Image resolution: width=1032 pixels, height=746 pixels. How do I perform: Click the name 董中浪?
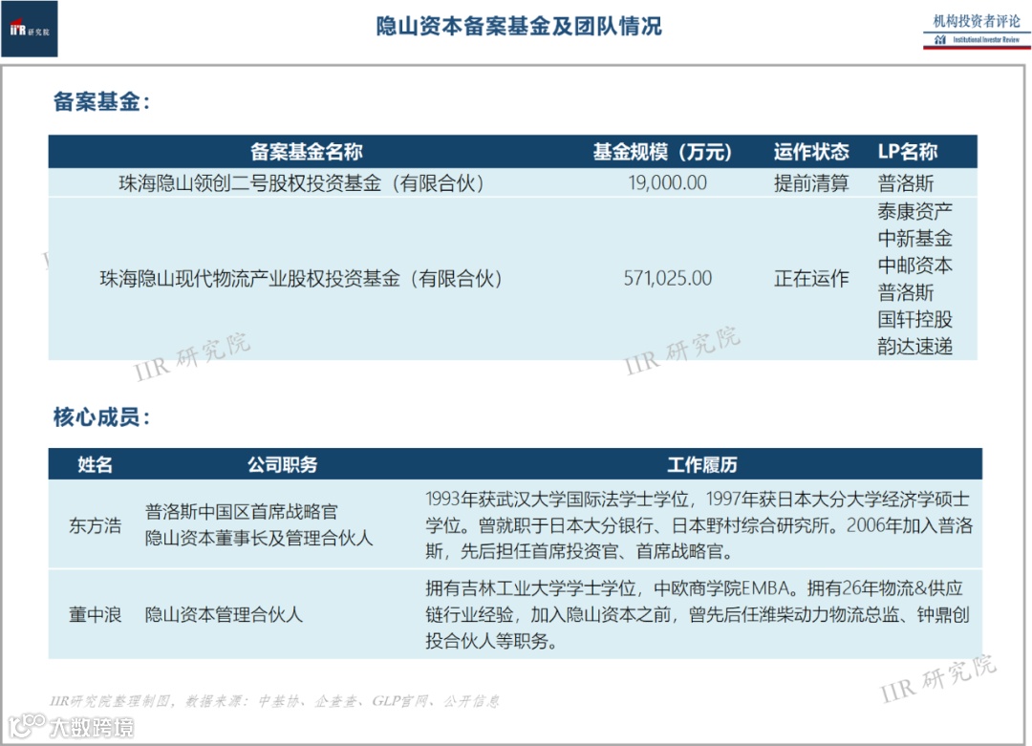click(x=96, y=614)
